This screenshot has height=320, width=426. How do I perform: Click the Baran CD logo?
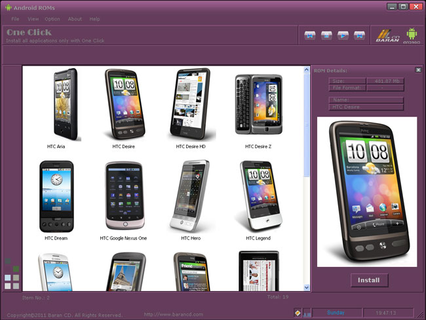coord(388,35)
